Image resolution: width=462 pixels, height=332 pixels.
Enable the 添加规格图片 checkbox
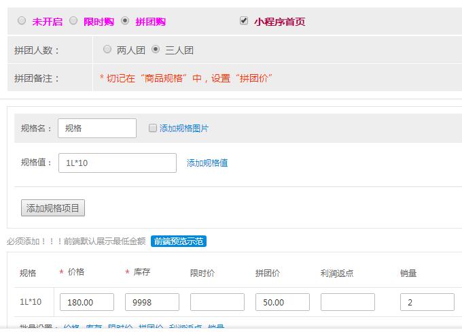coord(152,128)
